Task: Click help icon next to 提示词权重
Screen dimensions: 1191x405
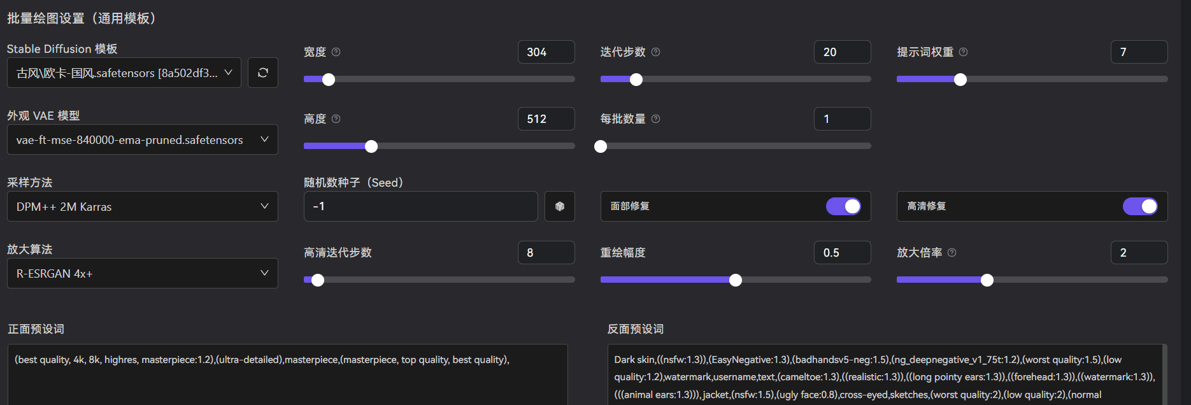Action: (964, 52)
